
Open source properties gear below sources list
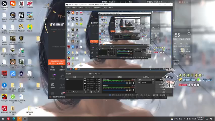(x=91, y=92)
